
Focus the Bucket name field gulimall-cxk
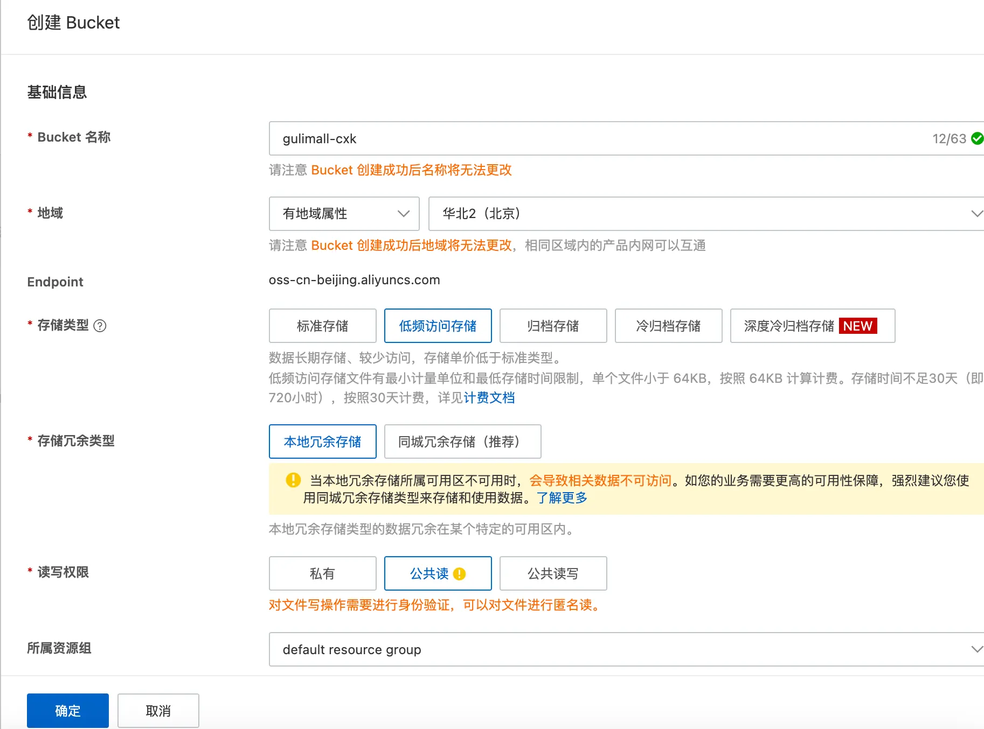click(627, 138)
